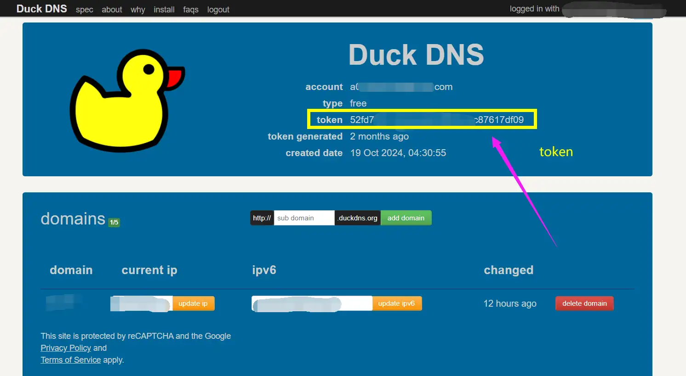Screen dimensions: 686x376
Task: Click the update ipv6 button
Action: pos(397,303)
